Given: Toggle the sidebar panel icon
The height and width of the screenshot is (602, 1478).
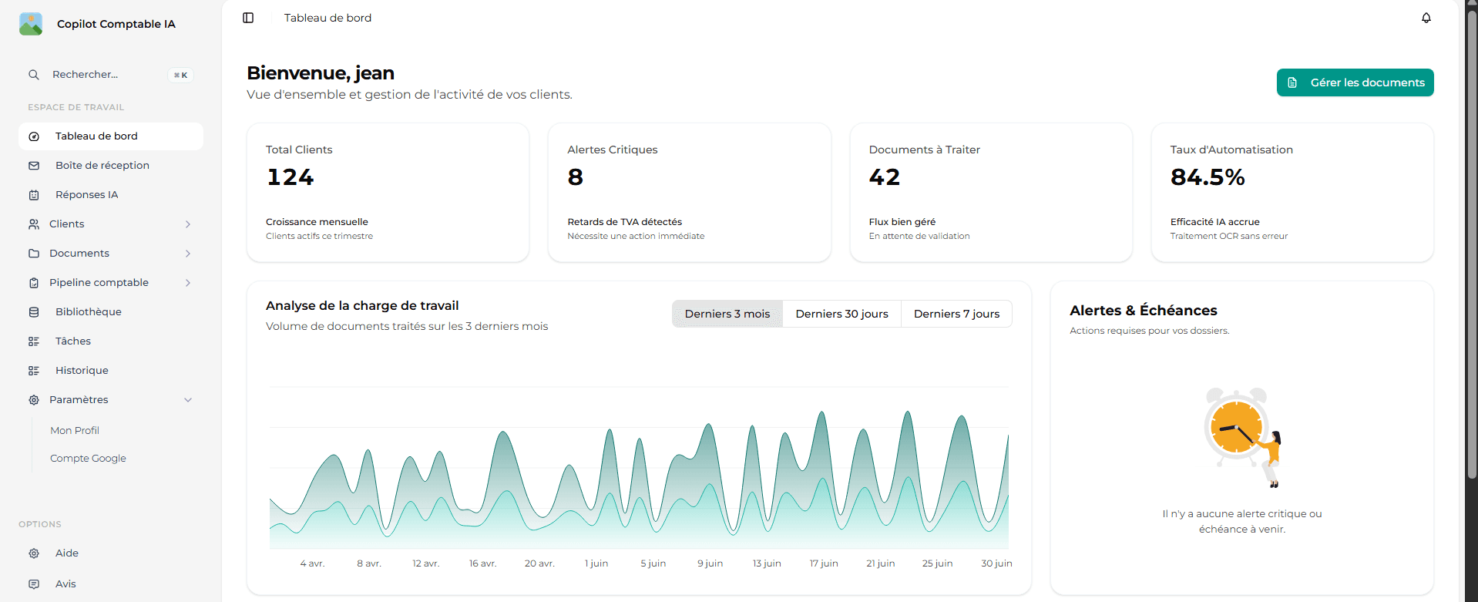Looking at the screenshot, I should [248, 18].
